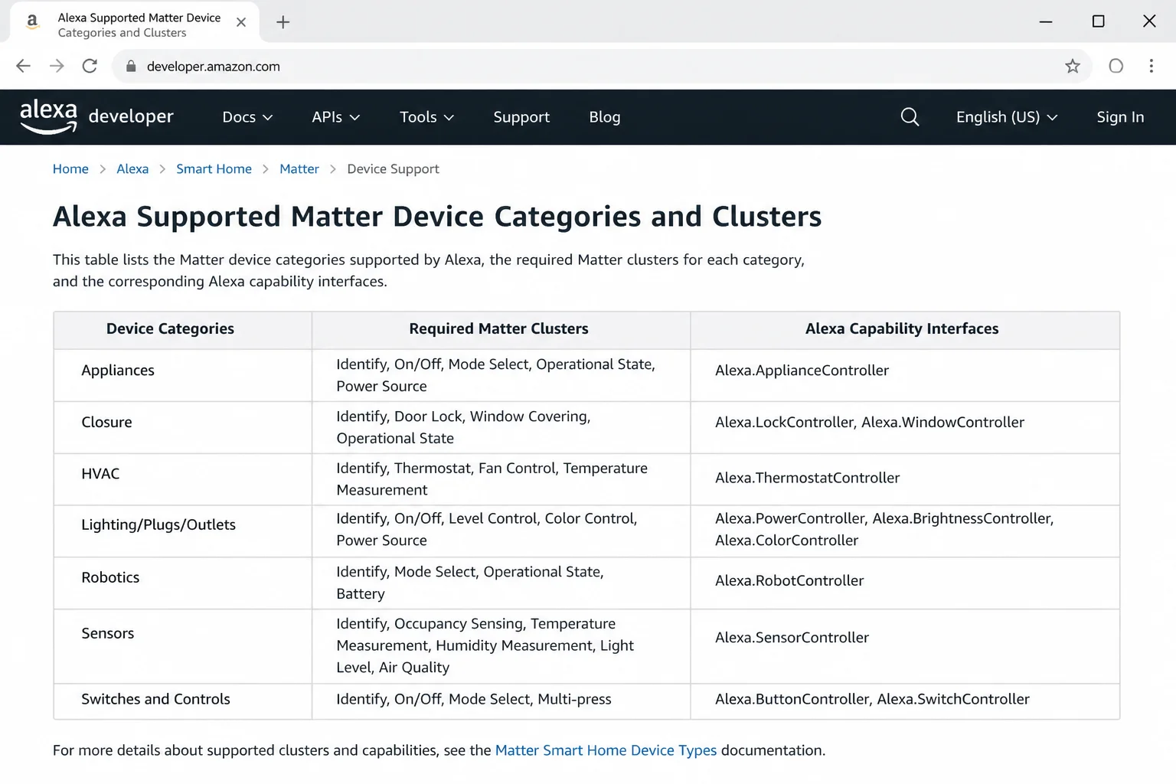Screen dimensions: 1176x784
Task: Click the Sign In link
Action: tap(1120, 117)
